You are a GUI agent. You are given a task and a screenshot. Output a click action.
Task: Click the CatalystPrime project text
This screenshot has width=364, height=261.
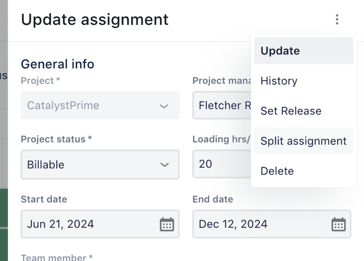click(63, 105)
